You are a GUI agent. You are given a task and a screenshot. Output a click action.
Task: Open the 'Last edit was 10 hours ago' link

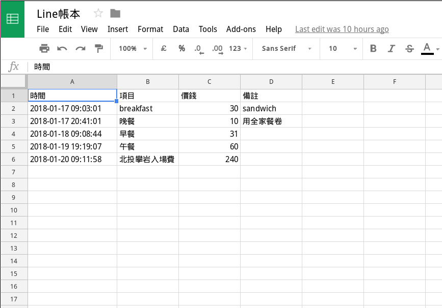click(342, 29)
